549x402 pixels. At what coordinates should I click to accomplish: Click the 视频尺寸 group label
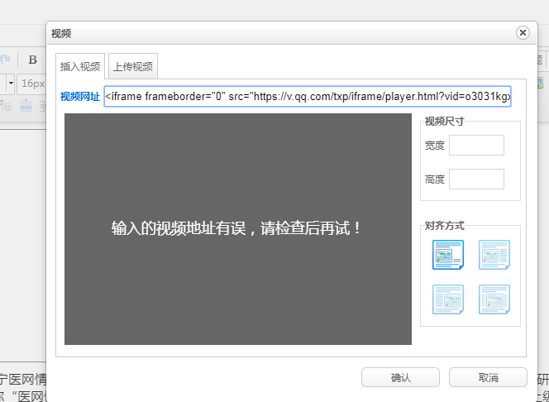point(444,122)
